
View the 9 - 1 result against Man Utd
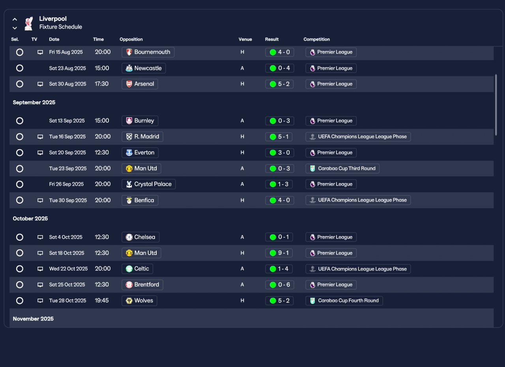280,253
